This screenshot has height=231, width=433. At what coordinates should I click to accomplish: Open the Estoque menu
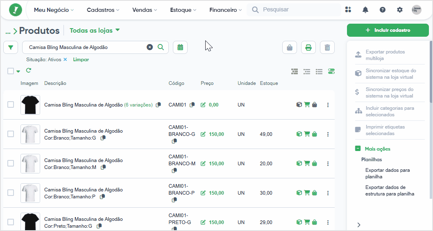(x=183, y=10)
